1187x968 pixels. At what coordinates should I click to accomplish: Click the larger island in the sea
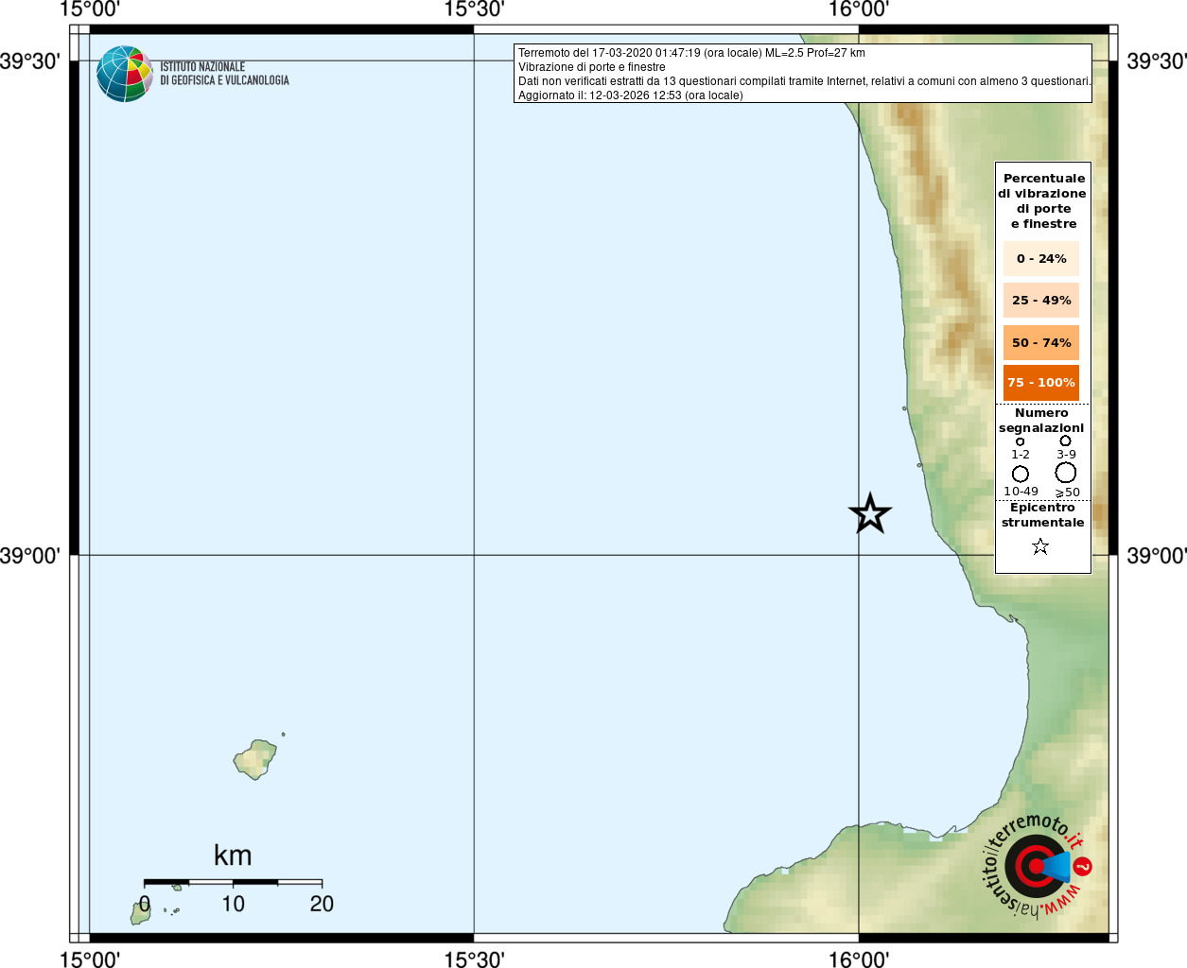[255, 759]
